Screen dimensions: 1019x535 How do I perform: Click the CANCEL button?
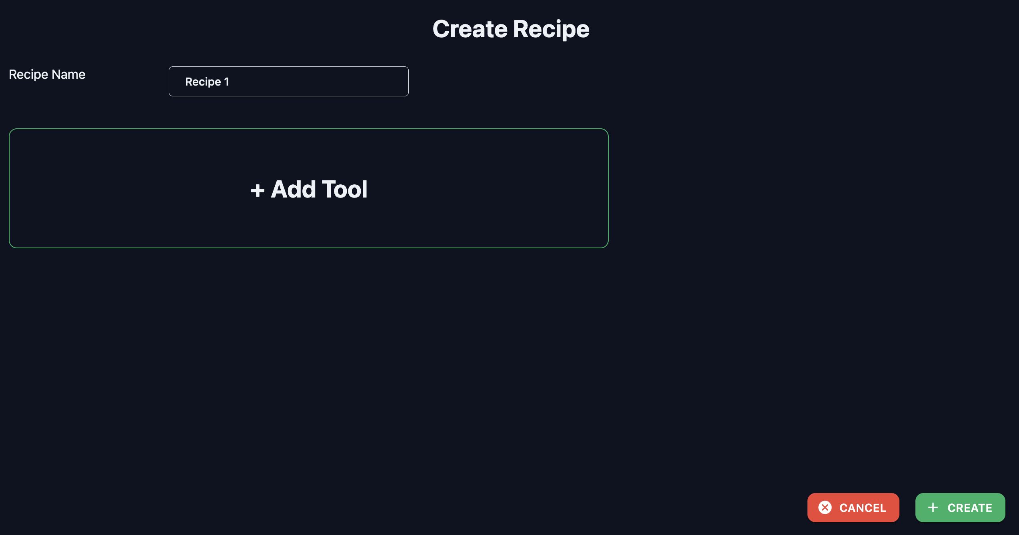click(853, 507)
